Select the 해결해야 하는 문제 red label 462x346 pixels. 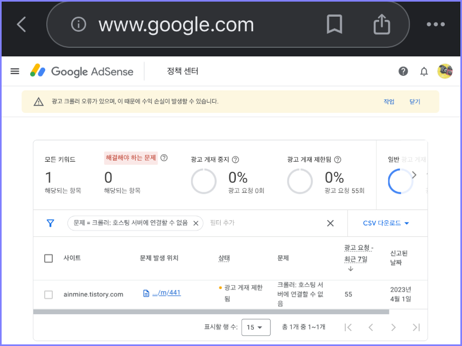131,158
